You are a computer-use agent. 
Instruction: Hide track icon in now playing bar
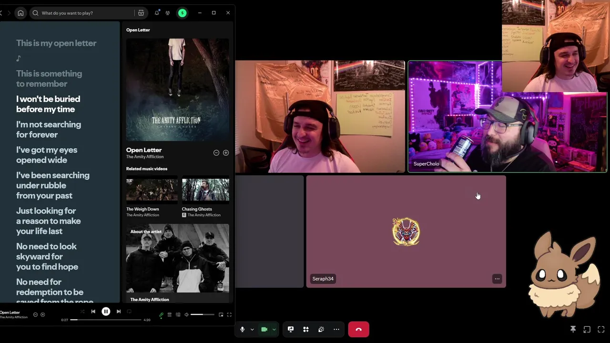[35, 314]
